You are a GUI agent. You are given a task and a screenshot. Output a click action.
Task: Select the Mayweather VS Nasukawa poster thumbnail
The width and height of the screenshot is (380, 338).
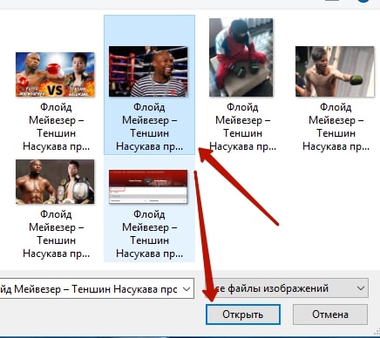click(x=55, y=75)
